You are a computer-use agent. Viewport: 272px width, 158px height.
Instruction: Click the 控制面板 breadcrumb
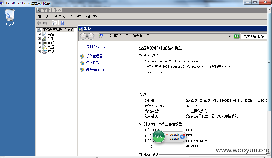point(115,36)
